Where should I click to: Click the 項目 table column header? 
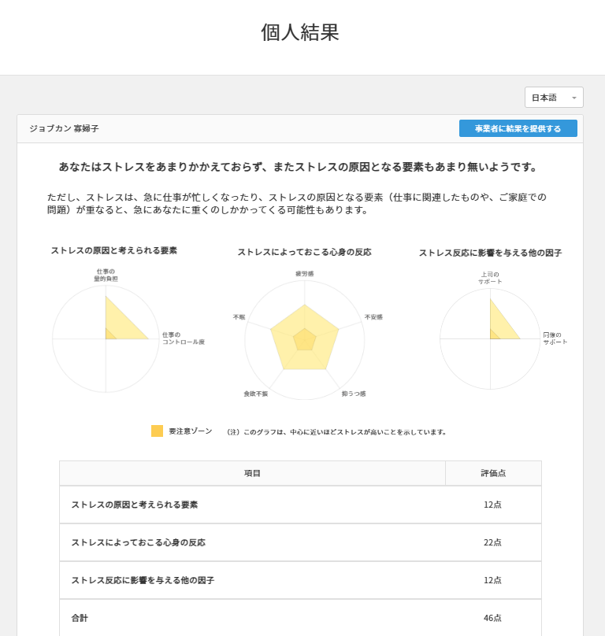click(252, 473)
